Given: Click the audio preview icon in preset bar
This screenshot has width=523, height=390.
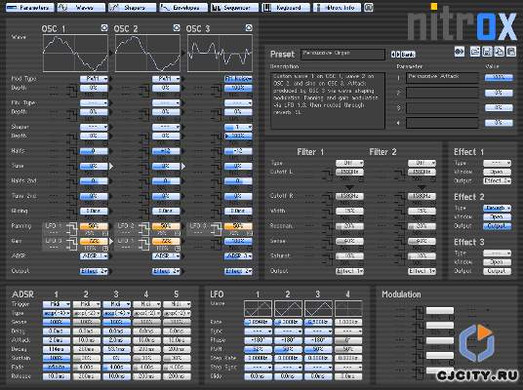Looking at the screenshot, I should (460, 52).
